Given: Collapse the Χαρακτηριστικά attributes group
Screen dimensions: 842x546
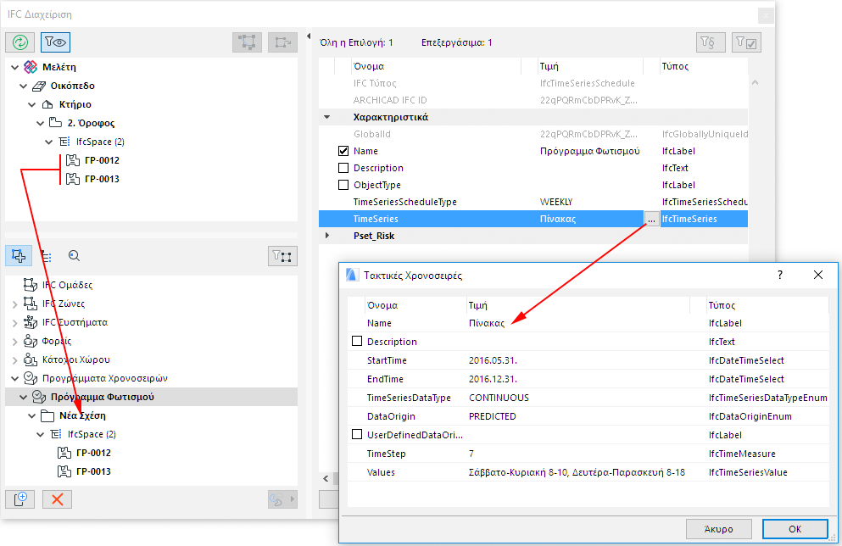Looking at the screenshot, I should 327,116.
